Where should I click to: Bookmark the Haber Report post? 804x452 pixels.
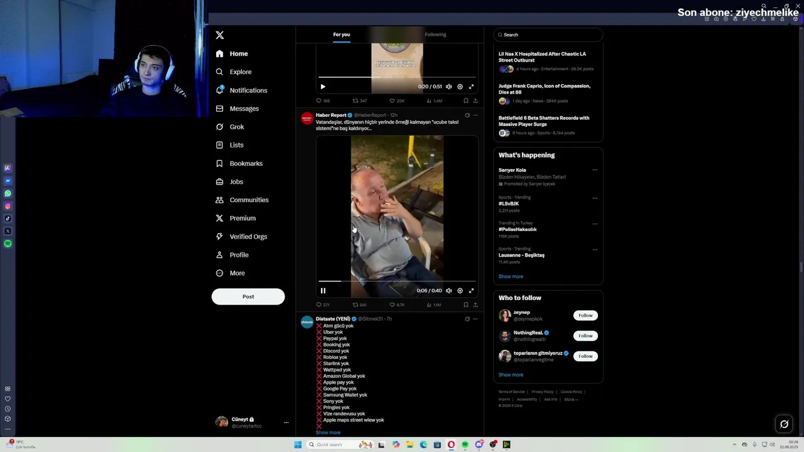tap(465, 304)
